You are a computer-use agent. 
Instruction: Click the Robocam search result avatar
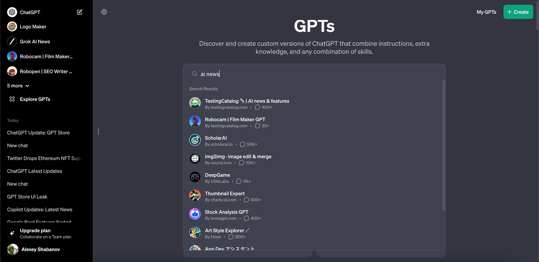click(x=195, y=122)
